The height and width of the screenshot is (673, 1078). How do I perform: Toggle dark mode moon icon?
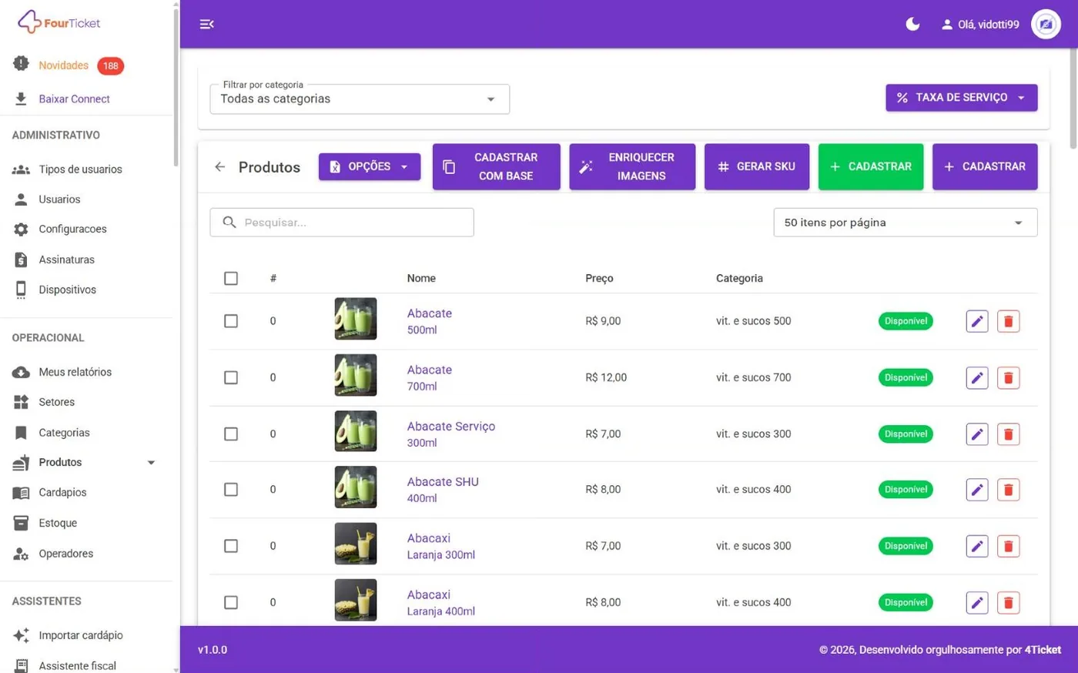912,24
